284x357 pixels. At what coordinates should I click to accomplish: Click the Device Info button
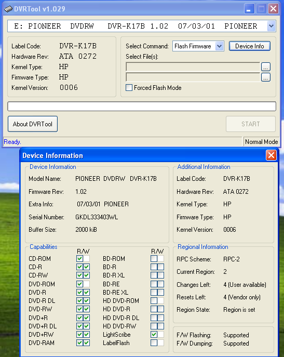click(250, 46)
